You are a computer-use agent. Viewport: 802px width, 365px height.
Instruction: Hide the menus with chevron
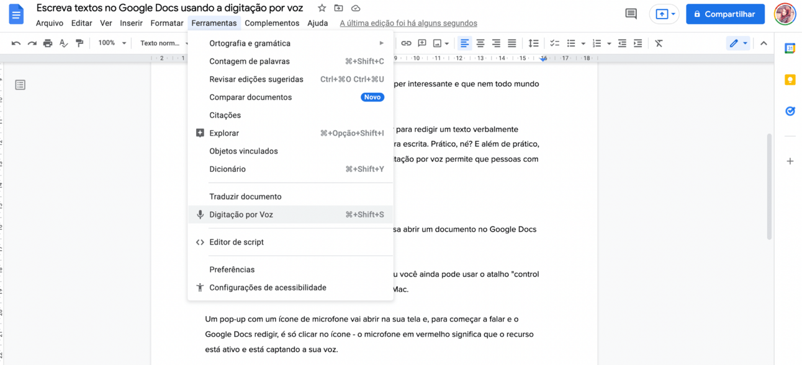coord(764,43)
